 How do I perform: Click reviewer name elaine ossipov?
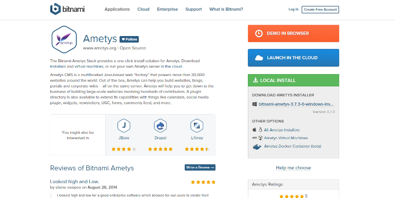coord(68,188)
